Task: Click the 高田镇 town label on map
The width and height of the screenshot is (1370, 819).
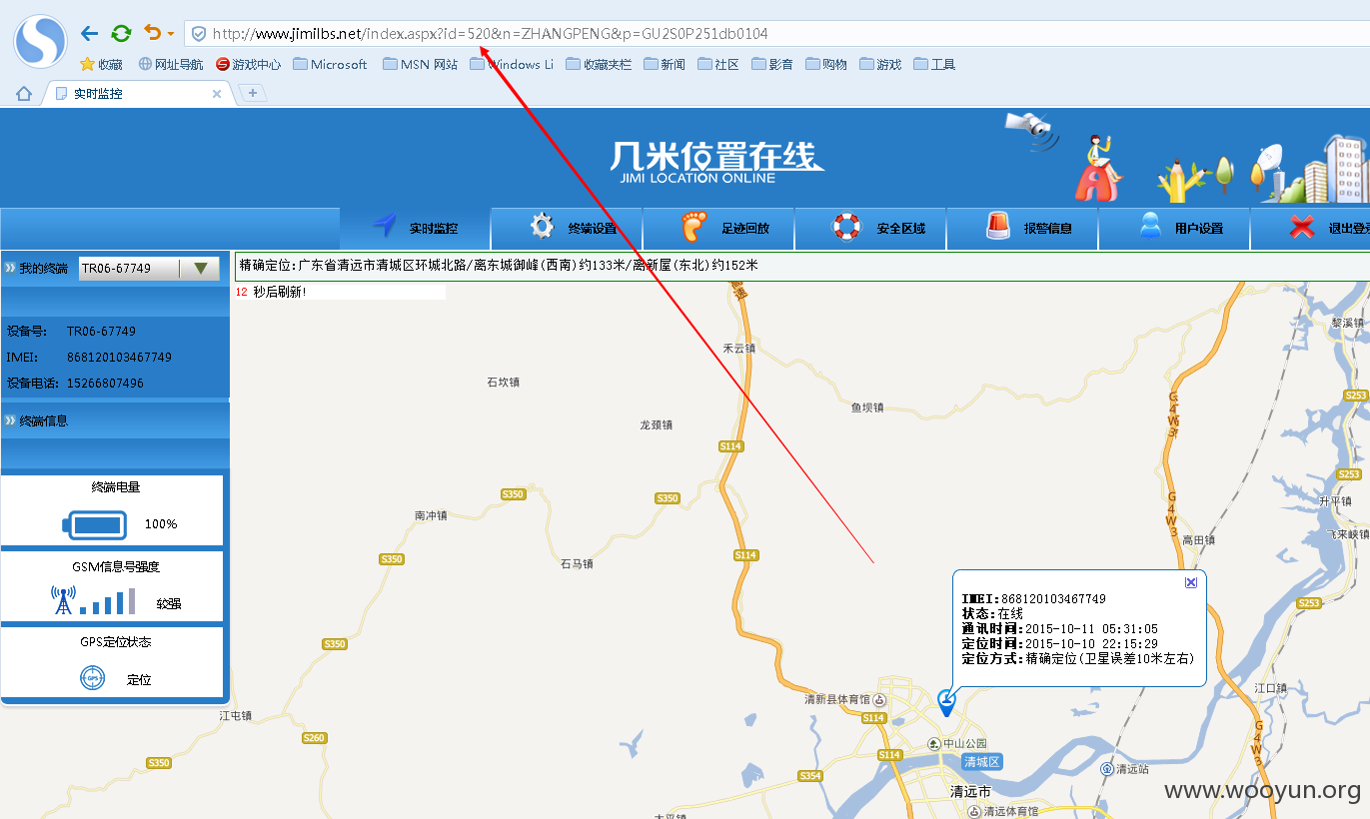Action: (1198, 539)
